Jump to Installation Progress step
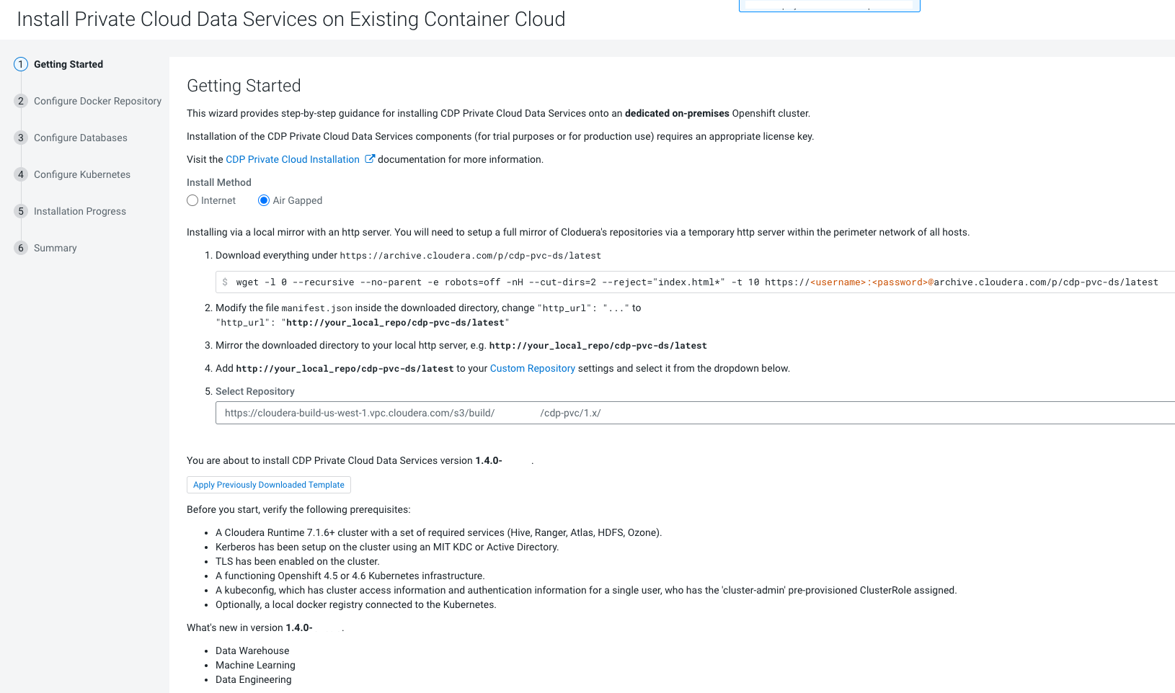 coord(80,211)
